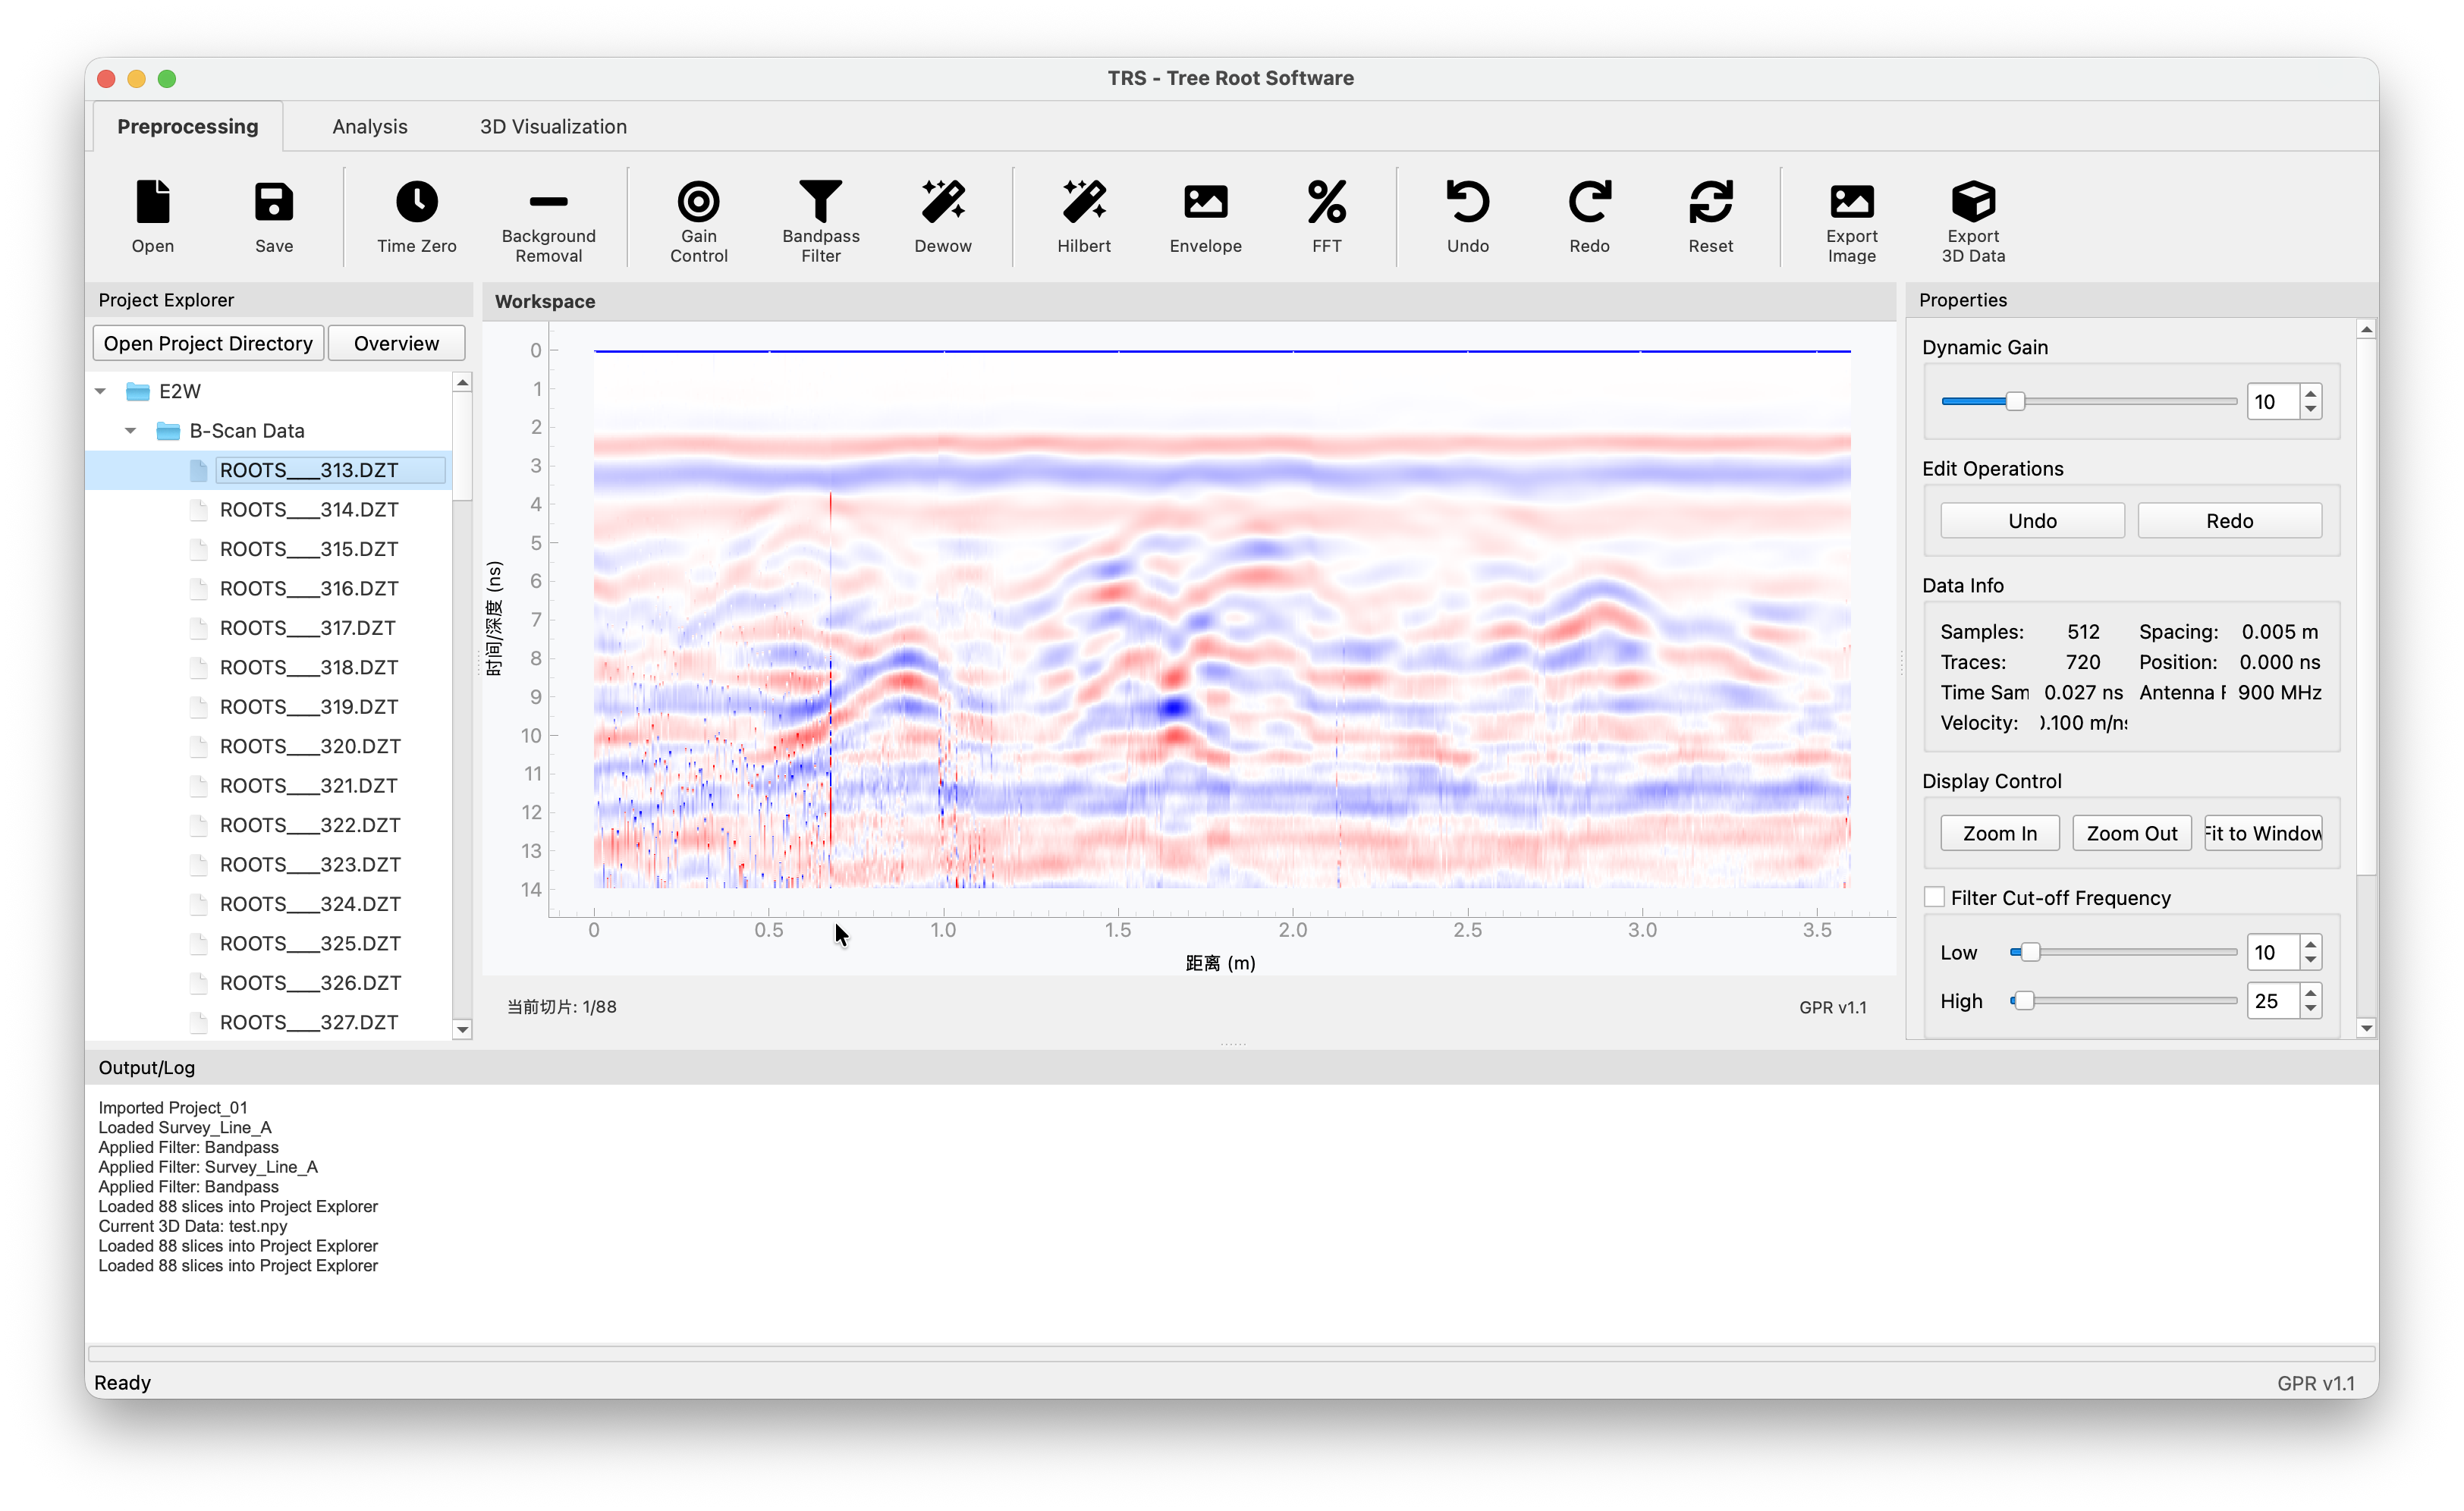Click the FFT percent icon
Screen dimensions: 2464x1511
[1326, 203]
